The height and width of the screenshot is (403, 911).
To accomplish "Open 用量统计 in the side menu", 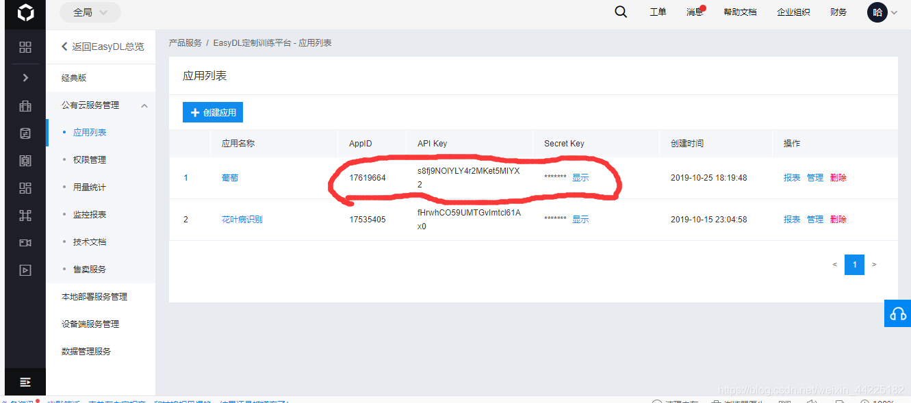I will point(90,187).
